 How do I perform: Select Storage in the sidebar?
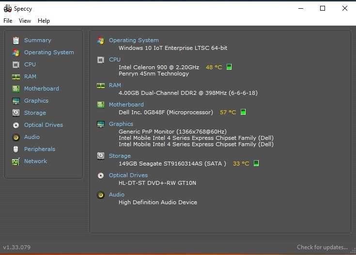[x=35, y=113]
